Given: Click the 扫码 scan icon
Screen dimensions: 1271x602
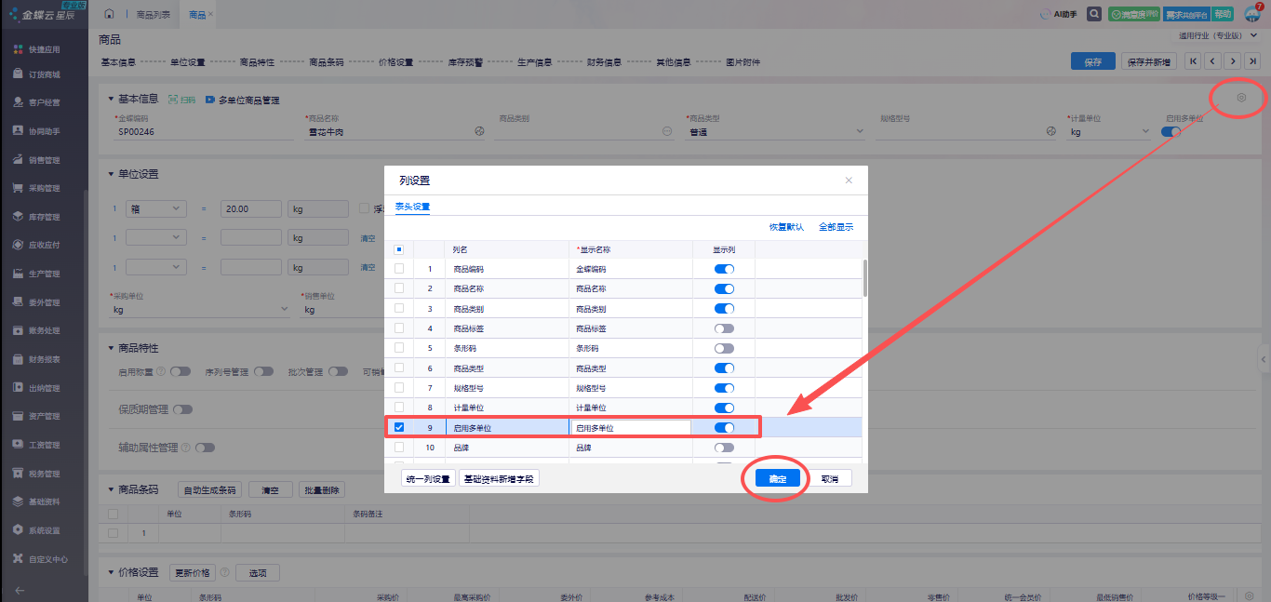Looking at the screenshot, I should [181, 100].
